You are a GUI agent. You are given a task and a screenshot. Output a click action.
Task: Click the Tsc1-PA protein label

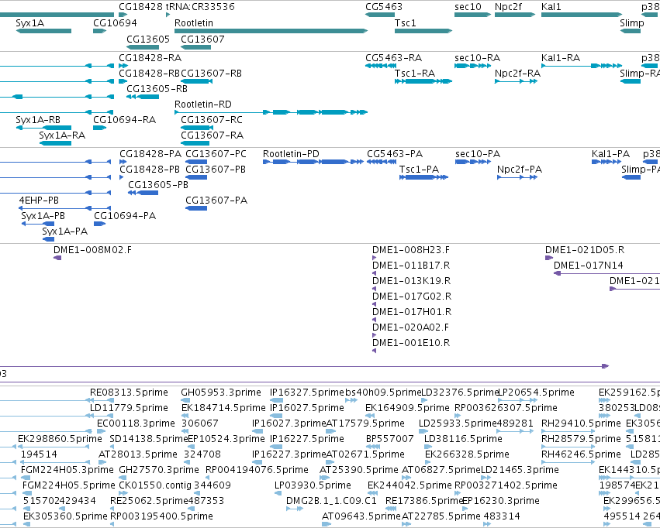point(419,170)
